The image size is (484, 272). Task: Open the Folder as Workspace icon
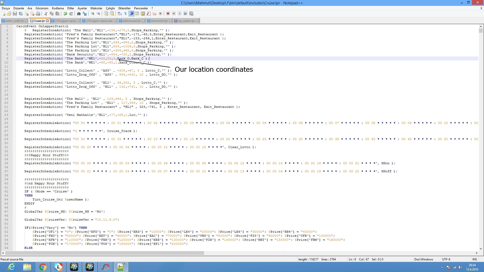point(155,14)
